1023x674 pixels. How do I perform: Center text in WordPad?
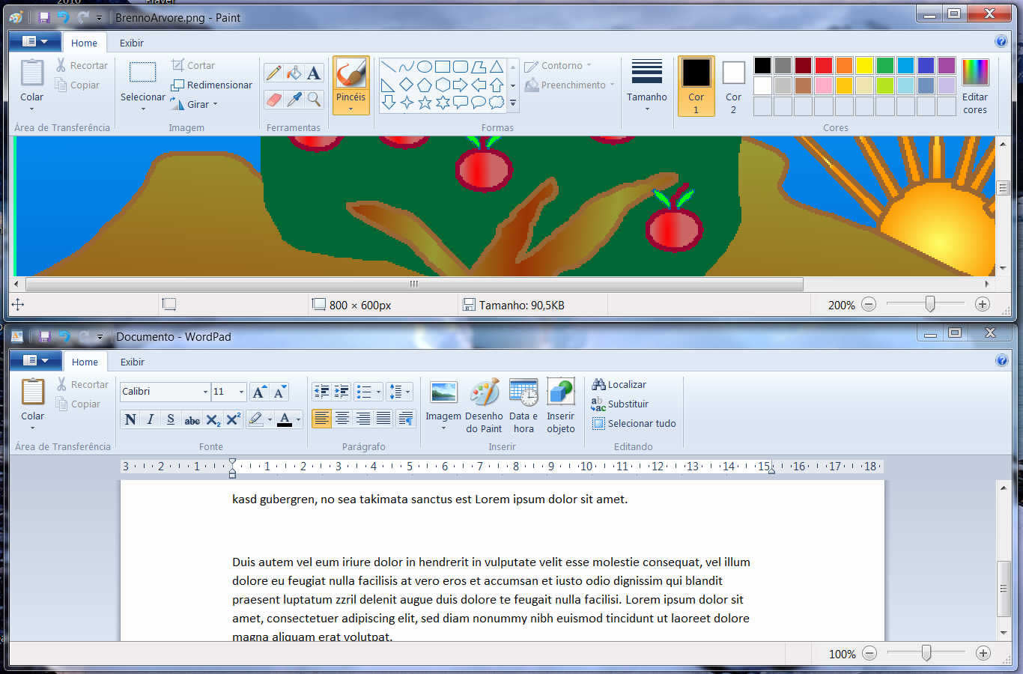(341, 419)
